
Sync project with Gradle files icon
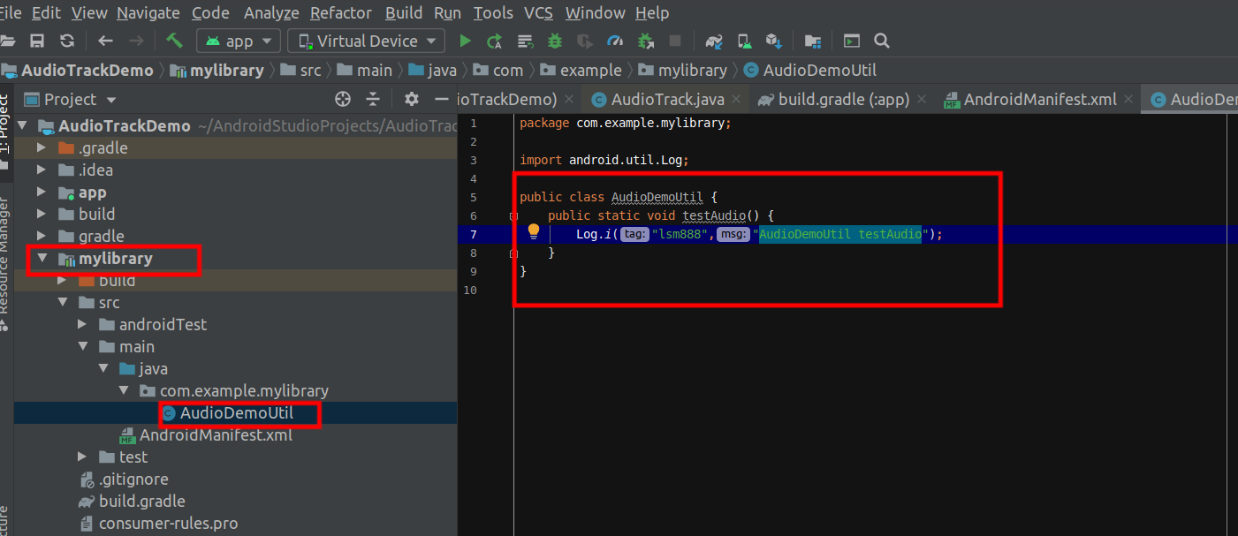coord(715,41)
